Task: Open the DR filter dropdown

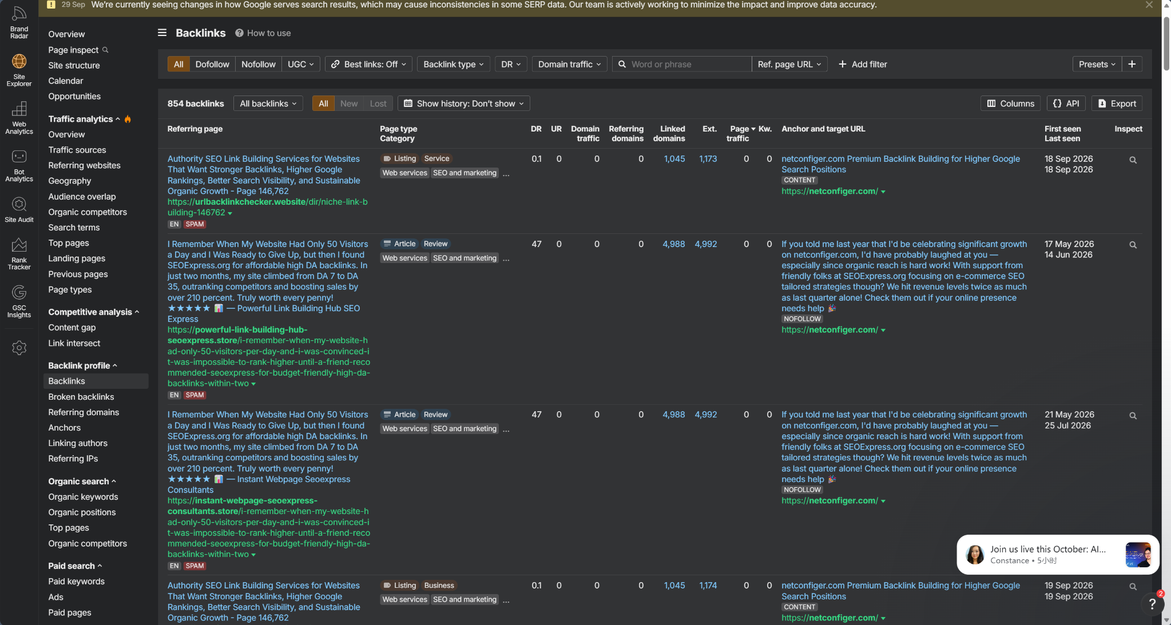Action: pyautogui.click(x=511, y=64)
